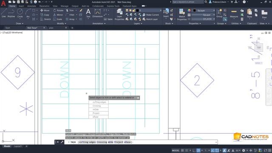Select the Circle tool
Viewport: 272px width, 153px height.
click(20, 13)
